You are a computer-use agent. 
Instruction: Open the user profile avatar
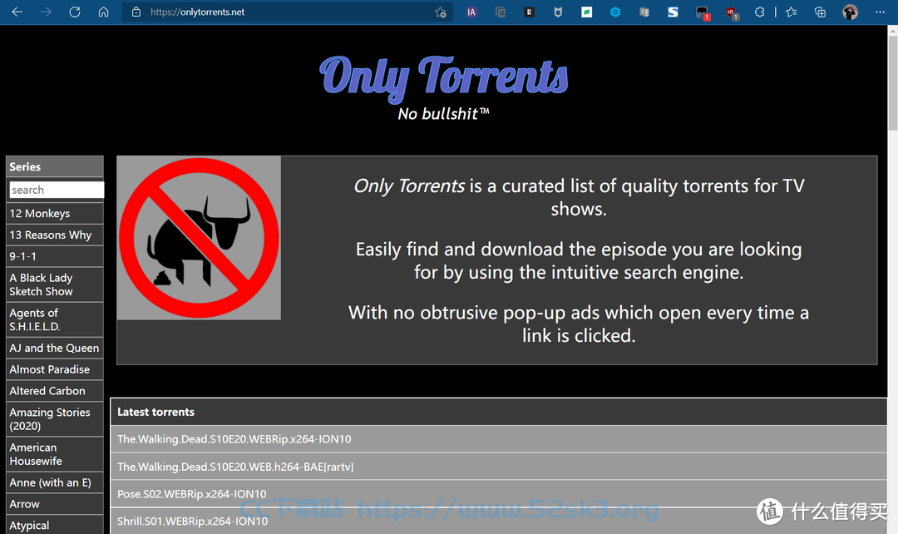(851, 12)
